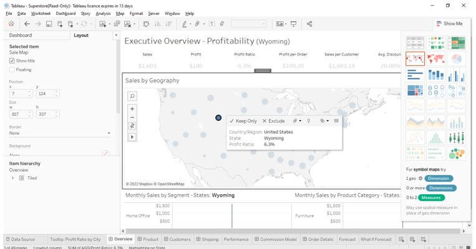Image resolution: width=476 pixels, height=249 pixels.
Task: Switch to the Commission Model tab
Action: click(x=275, y=239)
